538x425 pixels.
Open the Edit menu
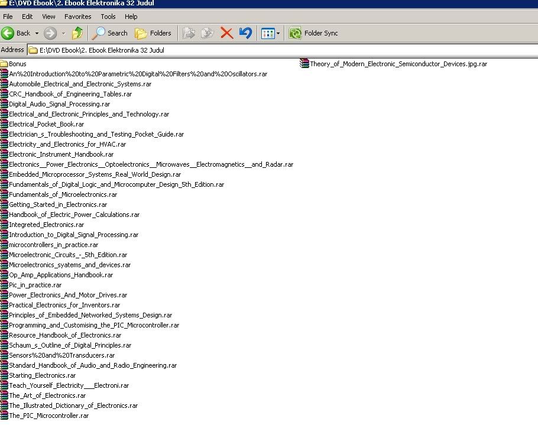tap(27, 17)
